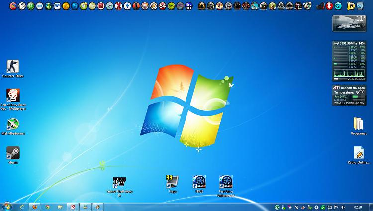Image resolution: width=373 pixels, height=211 pixels.
Task: Switch to Firefox in the taskbar
Action: (x=35, y=207)
